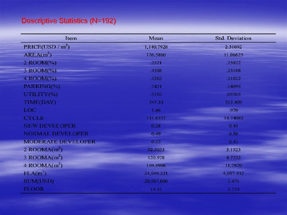Select the 'UTILITY(%)' row label
Image resolution: width=287 pixels, height=215 pixels.
tap(41, 94)
